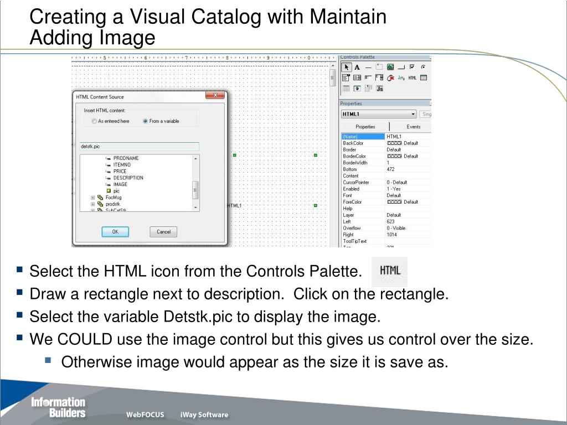
Task: Select the Button control tool
Action: [401, 67]
